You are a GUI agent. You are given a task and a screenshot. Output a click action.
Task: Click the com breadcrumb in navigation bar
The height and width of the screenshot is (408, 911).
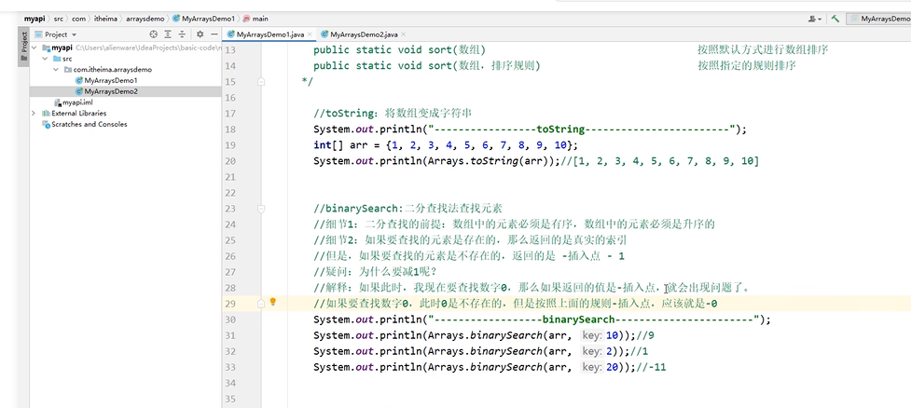pyautogui.click(x=79, y=19)
